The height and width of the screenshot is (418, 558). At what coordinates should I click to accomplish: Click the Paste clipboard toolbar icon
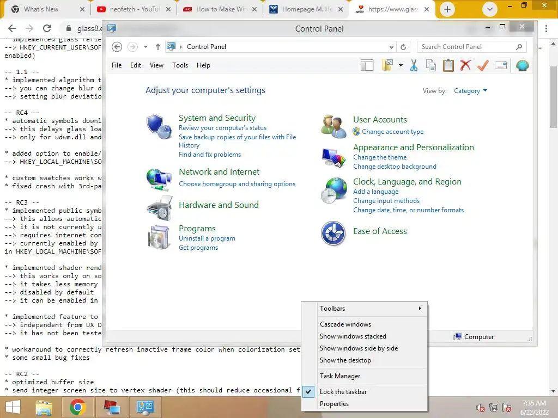(x=448, y=65)
